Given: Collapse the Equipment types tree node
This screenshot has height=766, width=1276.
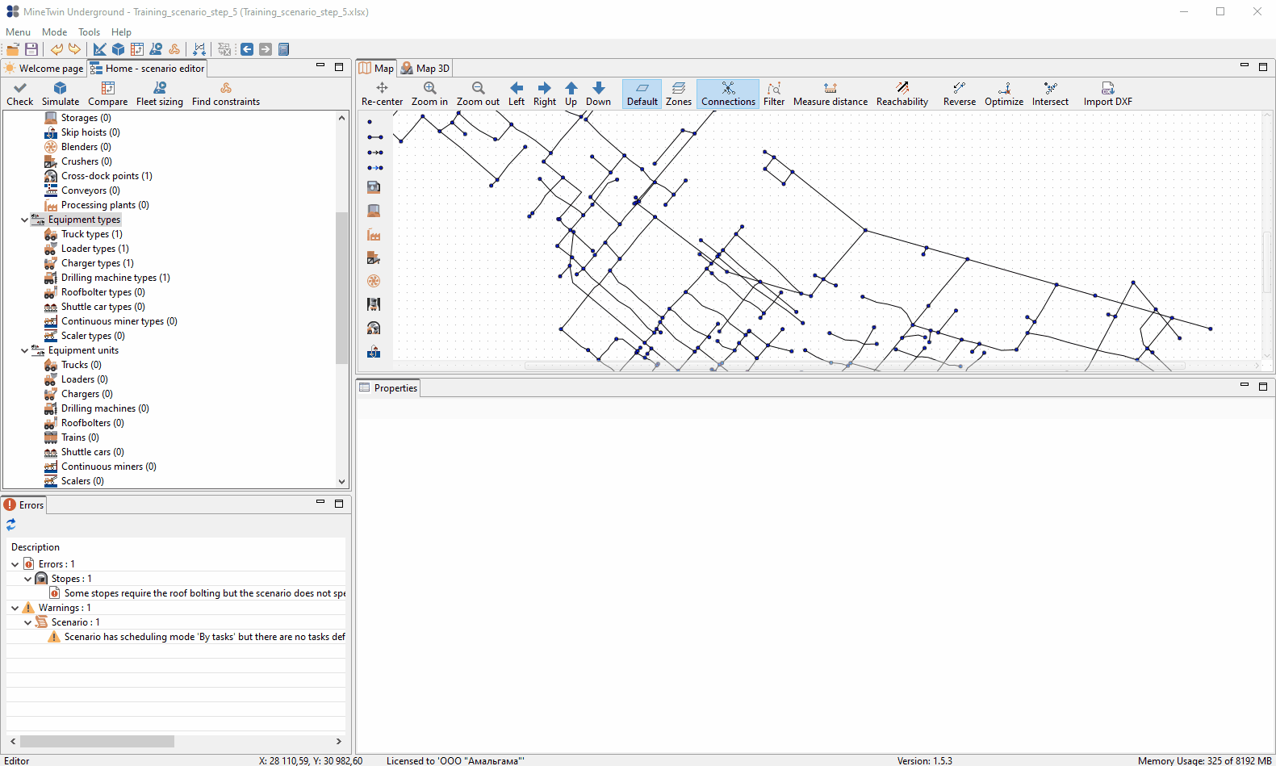Looking at the screenshot, I should [24, 220].
